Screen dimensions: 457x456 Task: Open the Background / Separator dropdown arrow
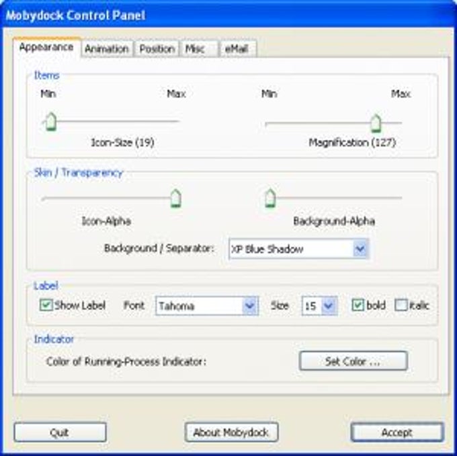[x=360, y=249]
